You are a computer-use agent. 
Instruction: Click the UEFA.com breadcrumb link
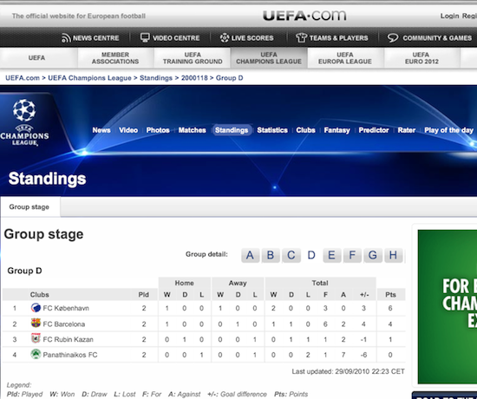coord(23,78)
